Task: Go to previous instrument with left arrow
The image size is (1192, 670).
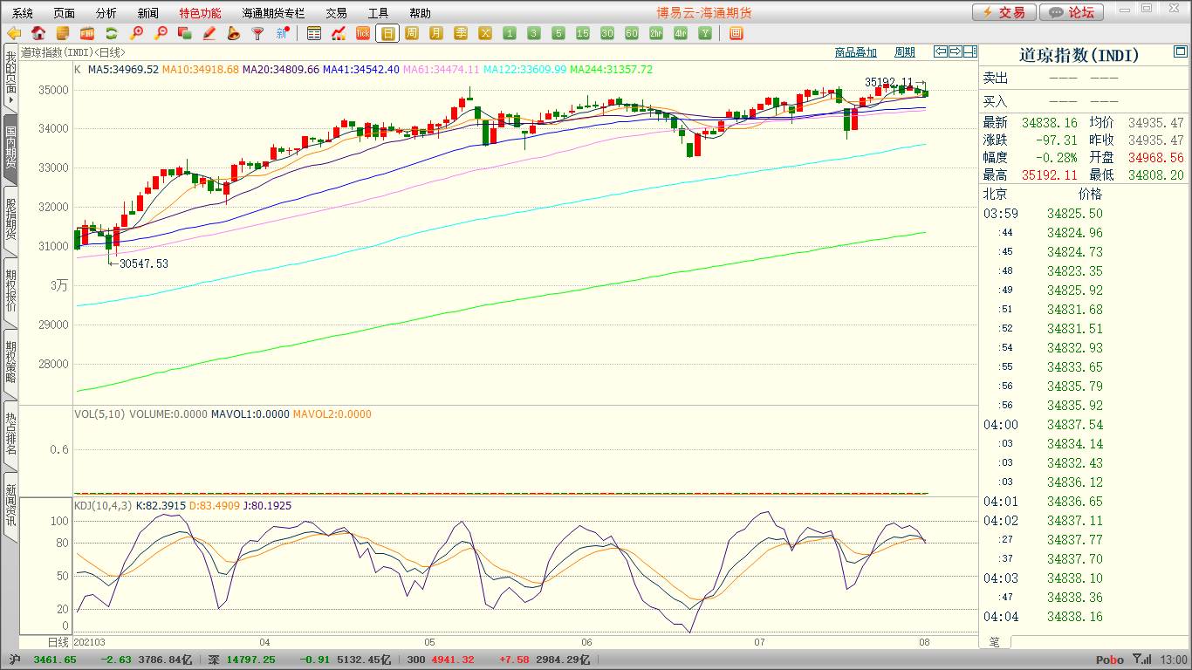Action: 940,51
